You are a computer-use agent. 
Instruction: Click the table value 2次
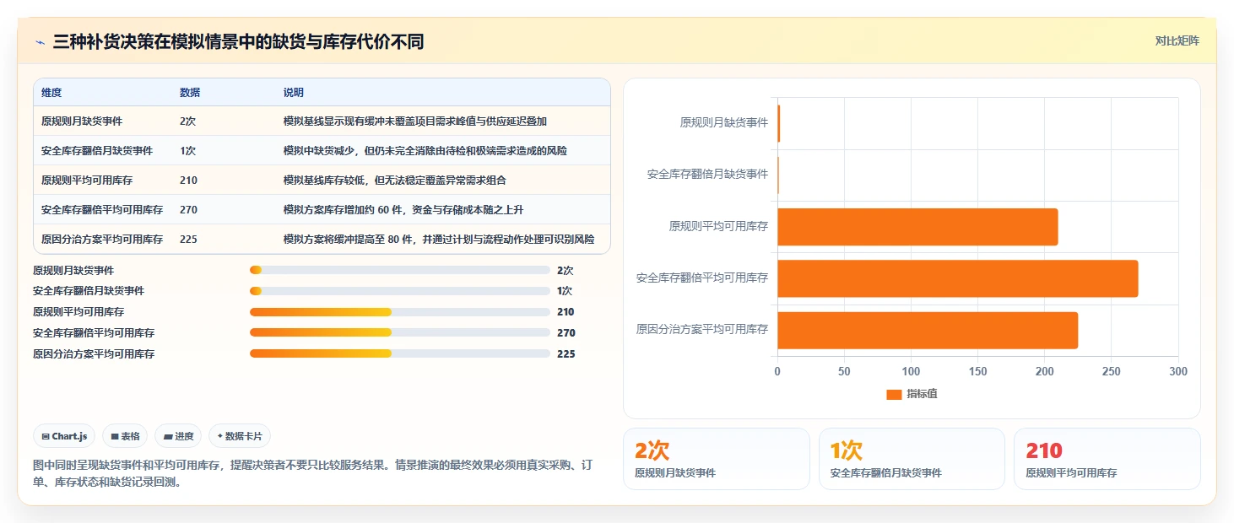188,121
